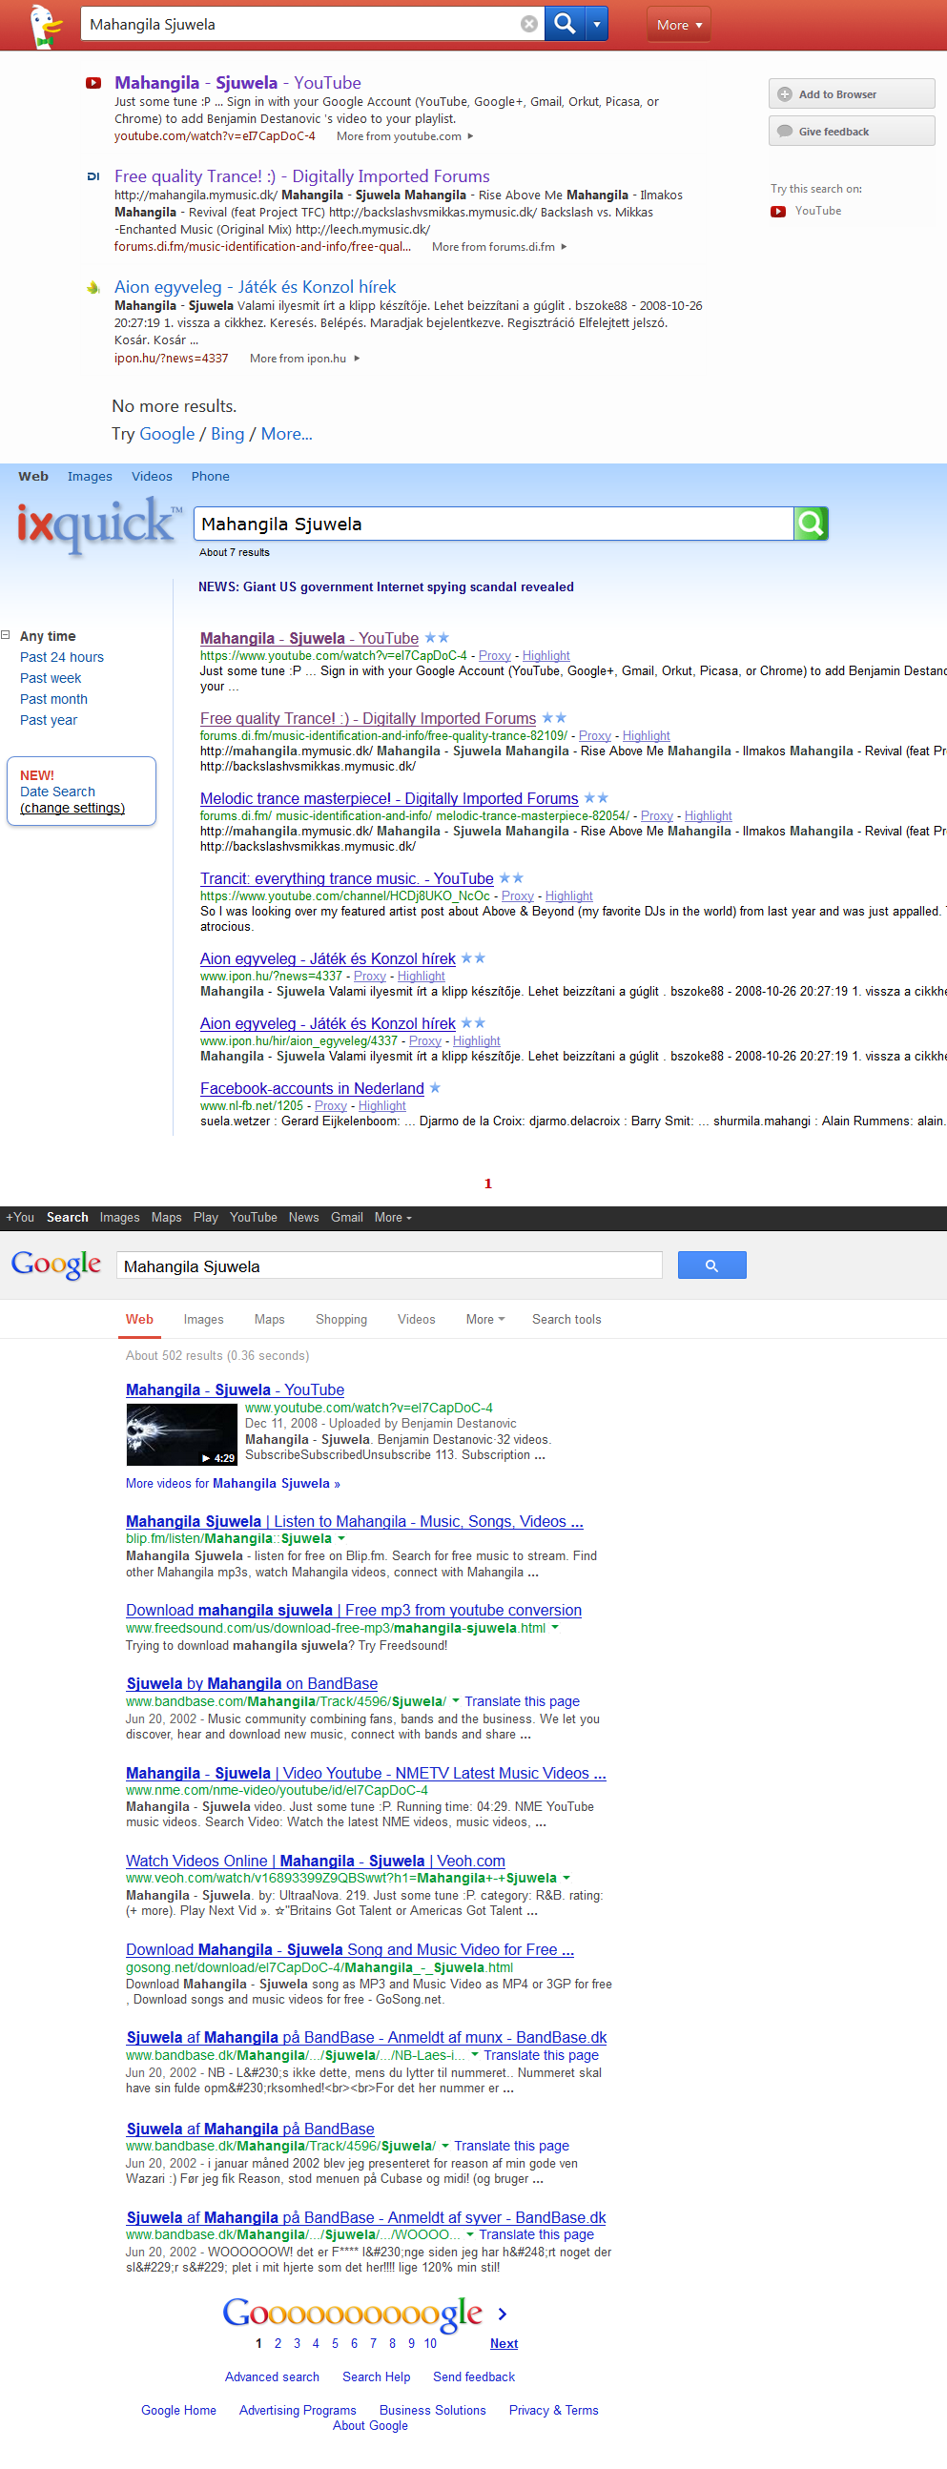Click the DuckDuckGo magnifier search button
Screen dimensions: 947x2469
coord(564,24)
